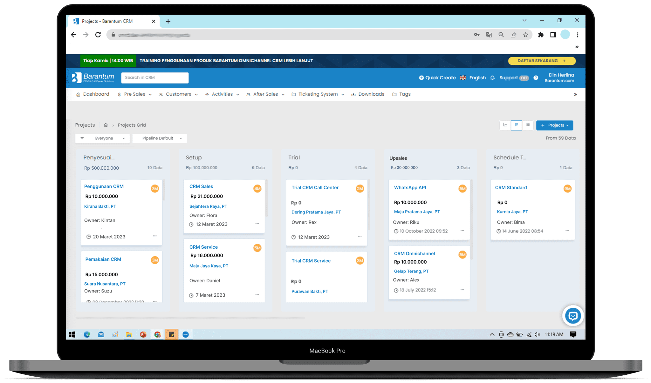Toggle the kanban board view
Screen dimensions: 651x383
point(516,125)
